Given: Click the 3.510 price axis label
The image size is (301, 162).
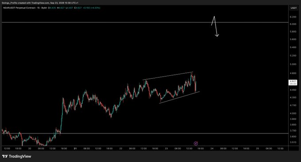Looking at the screenshot, I should (x=293, y=142).
